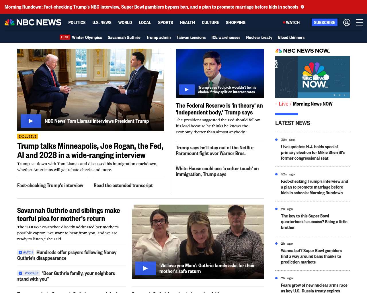Open 'Dear Guthrie family' podcast link
The height and width of the screenshot is (293, 367).
pyautogui.click(x=66, y=276)
